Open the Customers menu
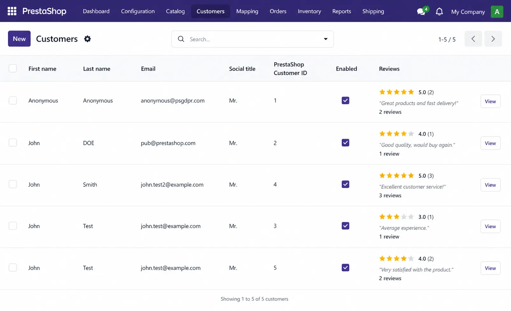 (x=210, y=11)
